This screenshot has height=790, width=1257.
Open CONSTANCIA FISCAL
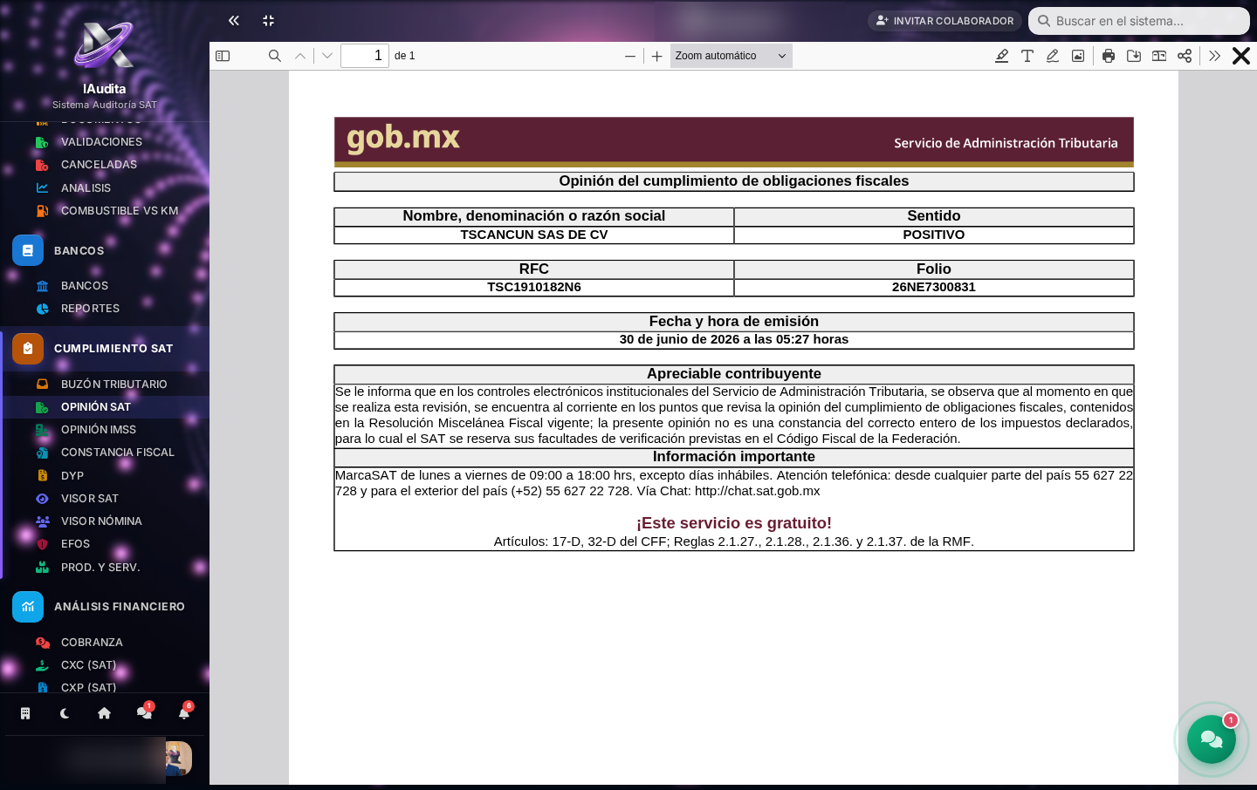pos(118,453)
